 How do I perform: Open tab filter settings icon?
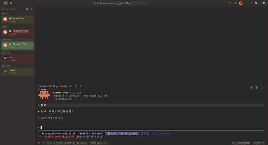pos(27,9)
